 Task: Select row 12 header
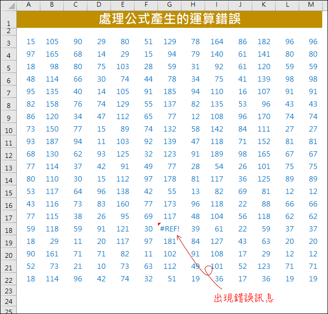[8, 154]
